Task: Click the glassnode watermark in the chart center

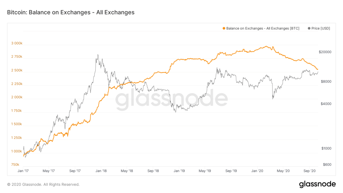Action: (x=171, y=99)
